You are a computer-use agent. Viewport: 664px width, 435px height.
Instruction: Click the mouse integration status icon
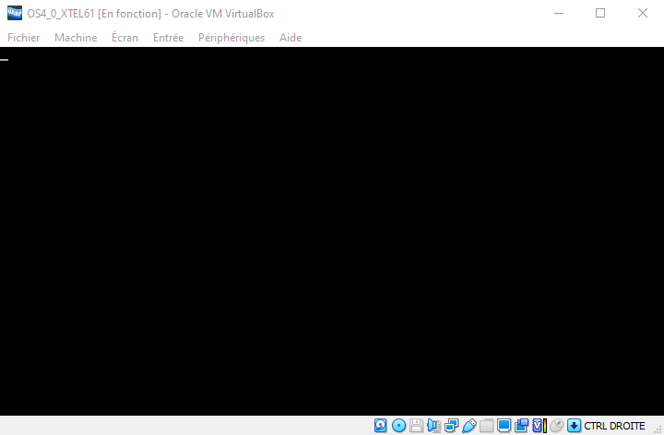[556, 425]
